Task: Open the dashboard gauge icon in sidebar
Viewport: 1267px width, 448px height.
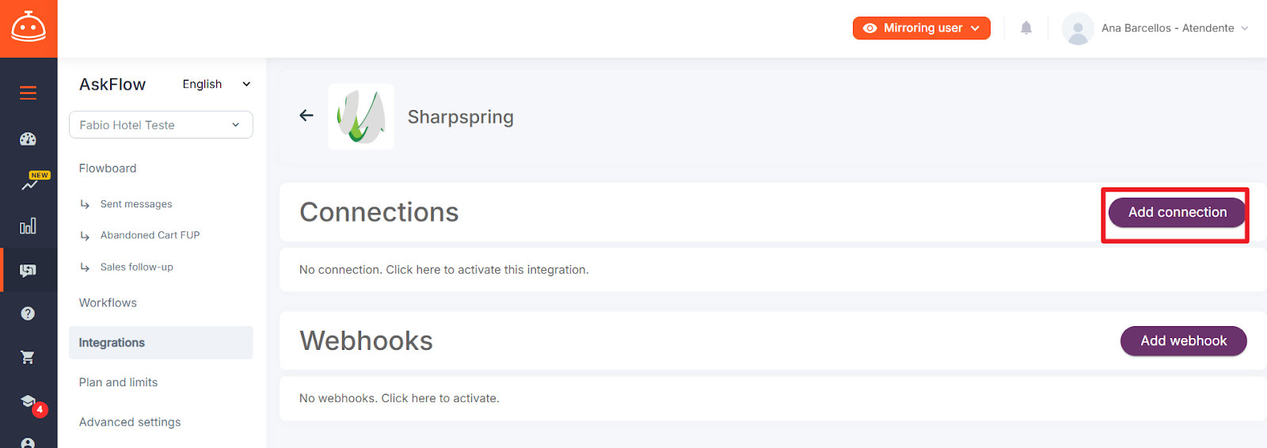Action: [x=28, y=139]
